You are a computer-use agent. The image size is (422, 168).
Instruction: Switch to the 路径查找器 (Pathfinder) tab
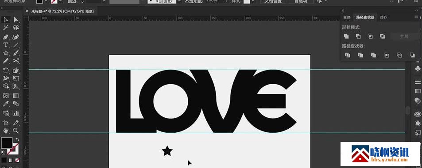click(365, 17)
